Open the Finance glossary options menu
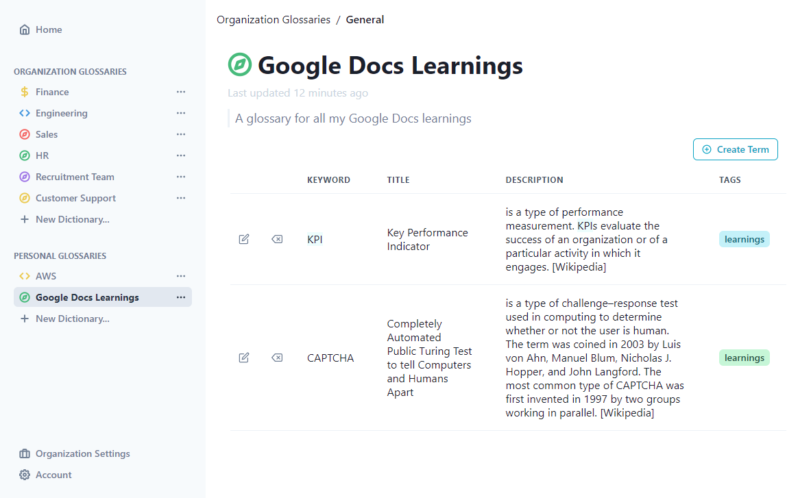811x498 pixels. (x=180, y=92)
